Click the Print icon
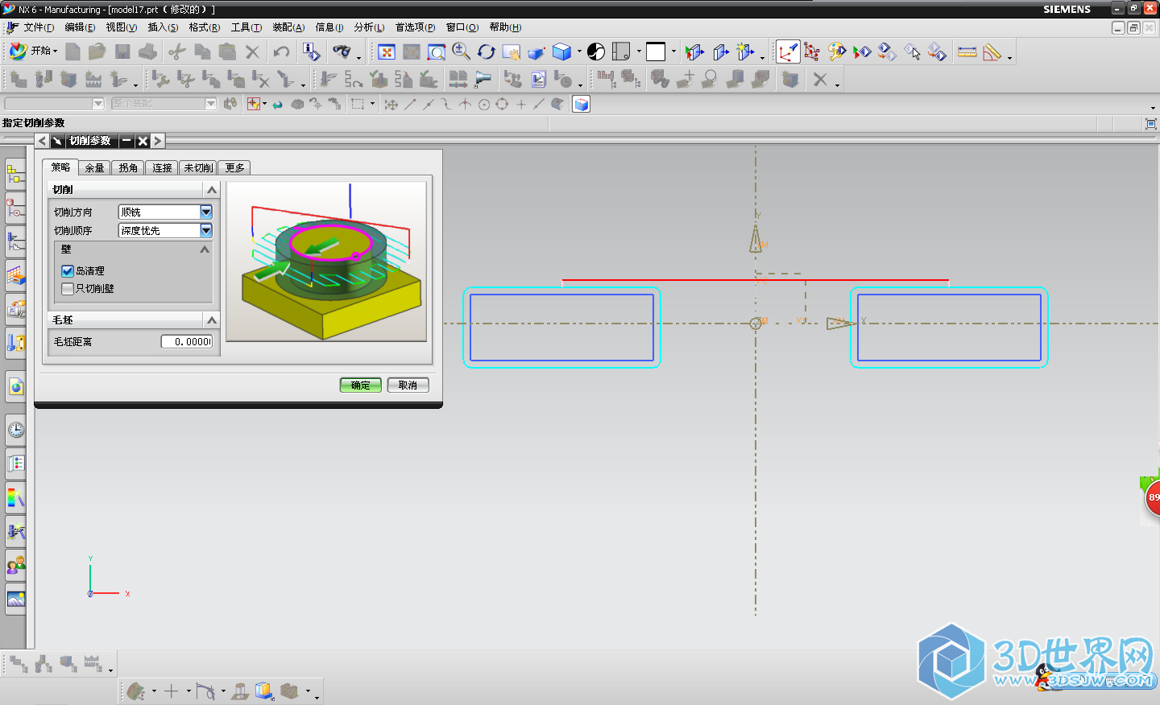1160x705 pixels. tap(147, 52)
